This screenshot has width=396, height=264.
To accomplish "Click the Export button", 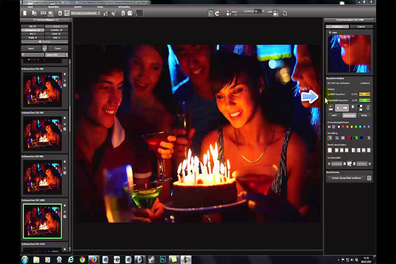I will [58, 48].
